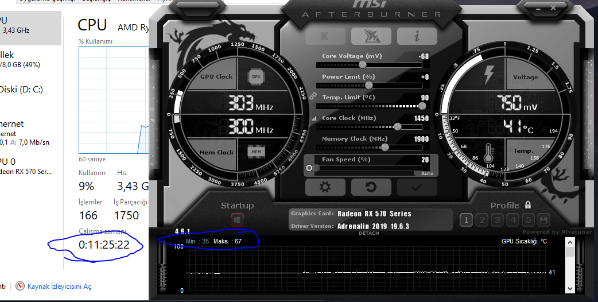Click the GPU chip icon in gauge

point(256,76)
